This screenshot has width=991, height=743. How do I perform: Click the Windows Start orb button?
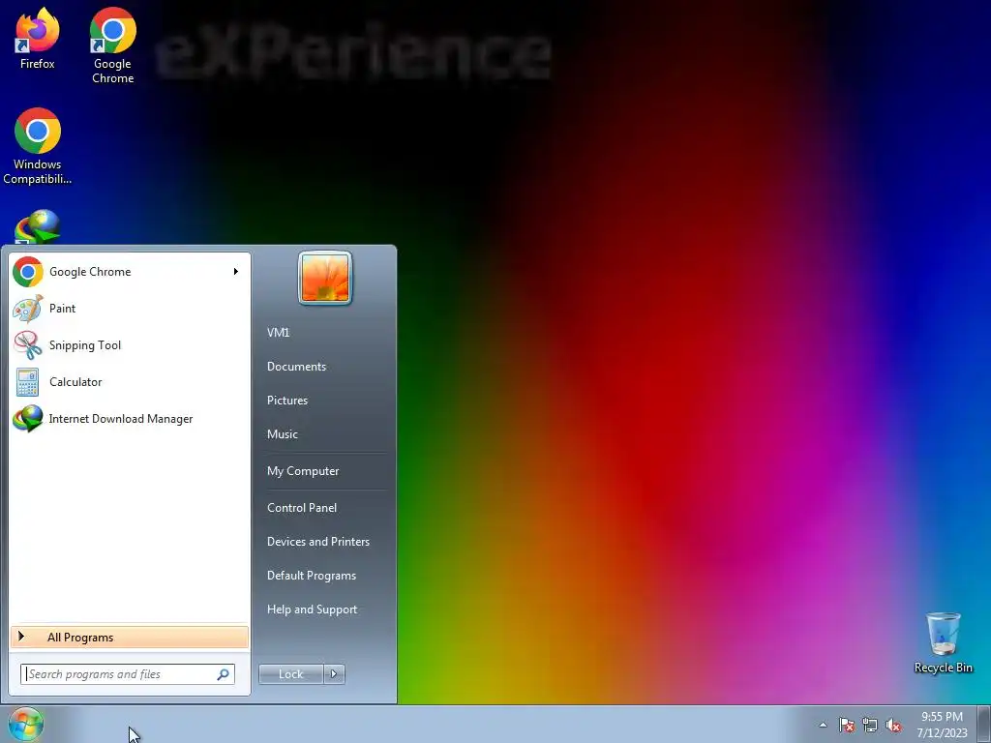click(x=26, y=724)
